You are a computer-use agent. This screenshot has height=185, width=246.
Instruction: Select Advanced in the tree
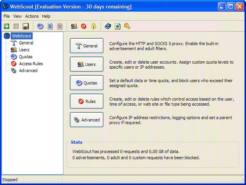28,70
